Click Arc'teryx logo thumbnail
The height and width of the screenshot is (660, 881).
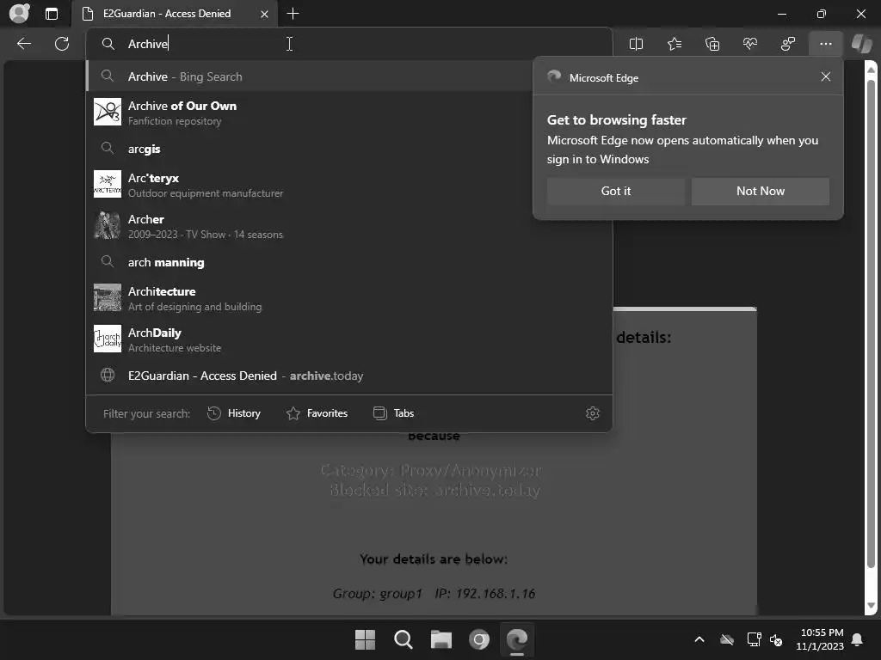108,184
